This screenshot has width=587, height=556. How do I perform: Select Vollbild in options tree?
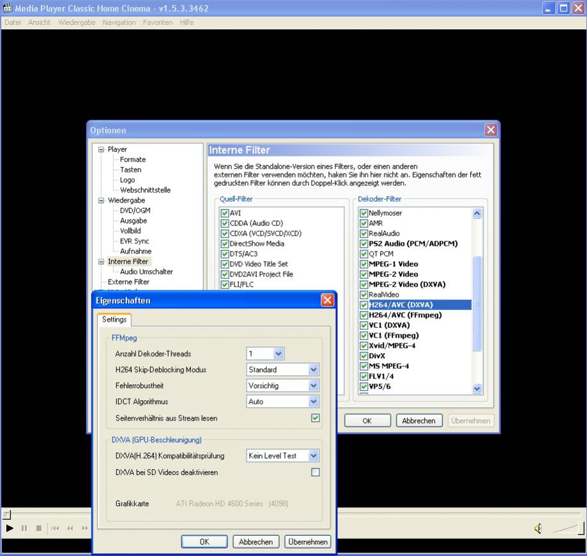(x=130, y=231)
